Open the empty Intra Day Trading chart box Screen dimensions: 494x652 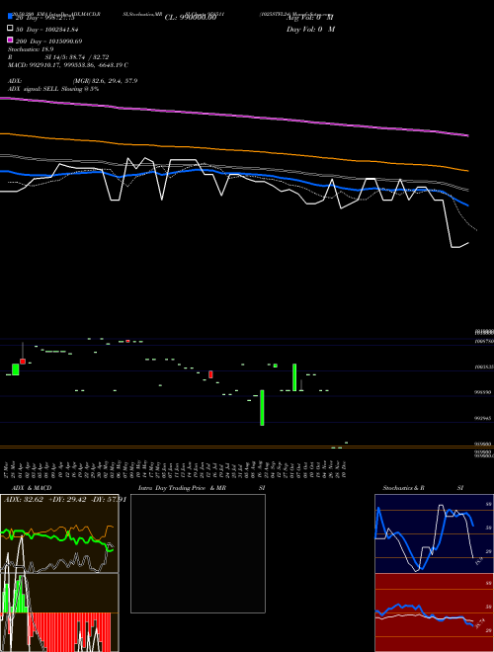(198, 553)
